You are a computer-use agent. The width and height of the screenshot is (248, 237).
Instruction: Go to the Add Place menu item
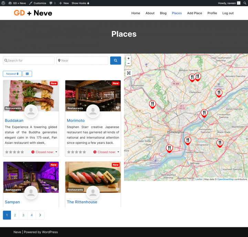pos(195,13)
